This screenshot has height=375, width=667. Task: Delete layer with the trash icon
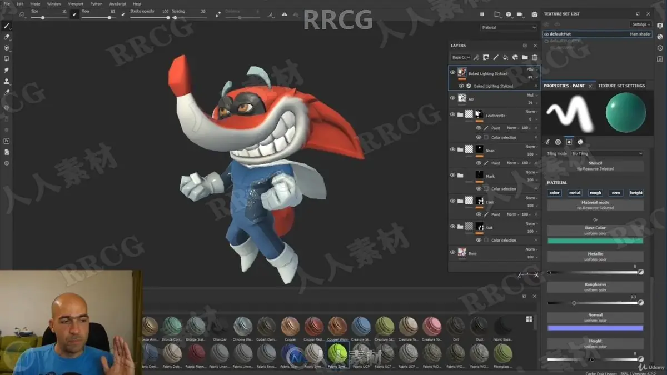pos(535,57)
